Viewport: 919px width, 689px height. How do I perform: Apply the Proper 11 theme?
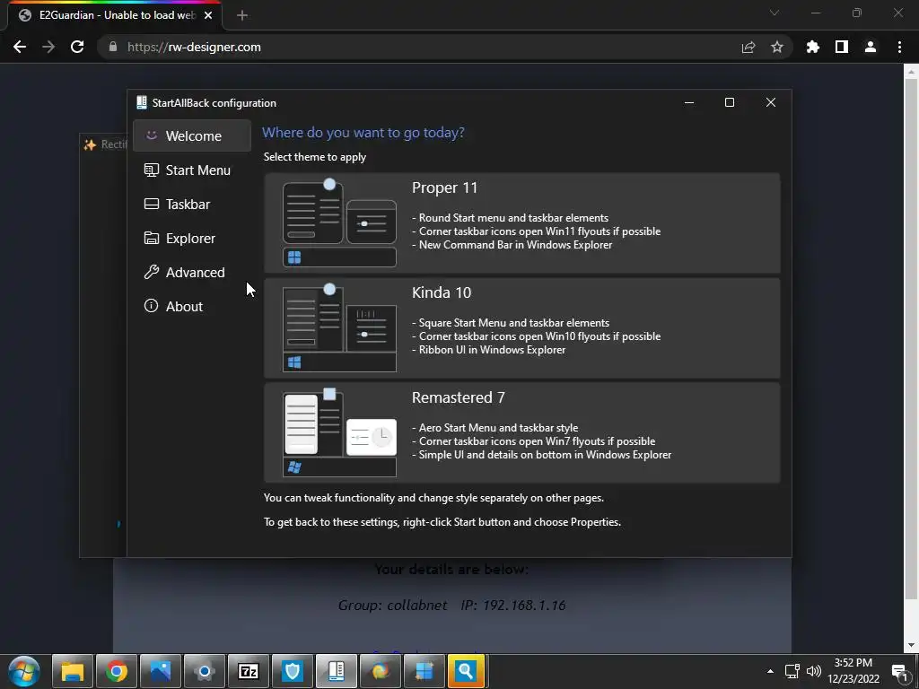pos(521,222)
